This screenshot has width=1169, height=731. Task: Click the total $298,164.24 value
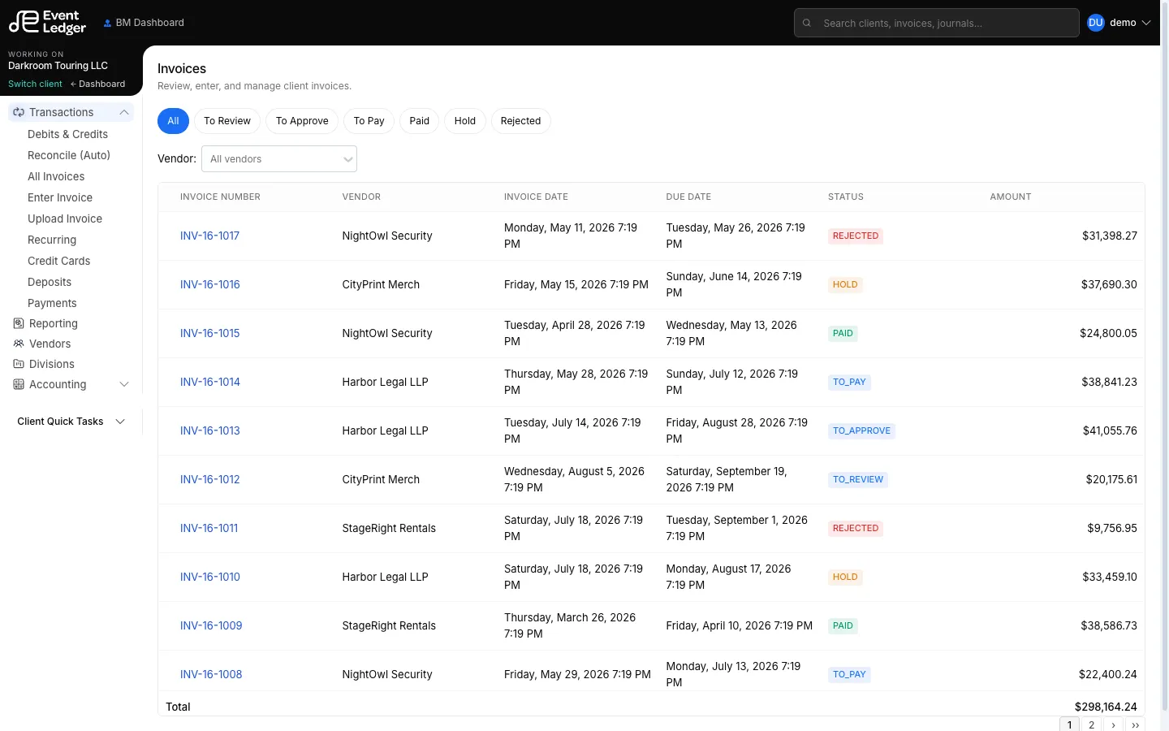pyautogui.click(x=1106, y=707)
